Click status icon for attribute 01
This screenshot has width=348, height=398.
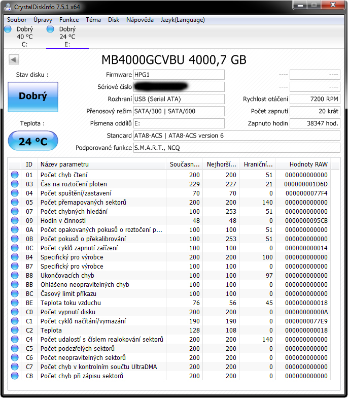tap(15, 175)
